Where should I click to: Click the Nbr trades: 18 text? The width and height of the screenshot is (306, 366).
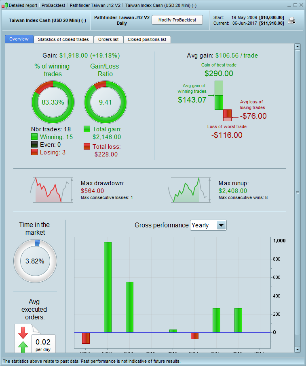point(51,129)
